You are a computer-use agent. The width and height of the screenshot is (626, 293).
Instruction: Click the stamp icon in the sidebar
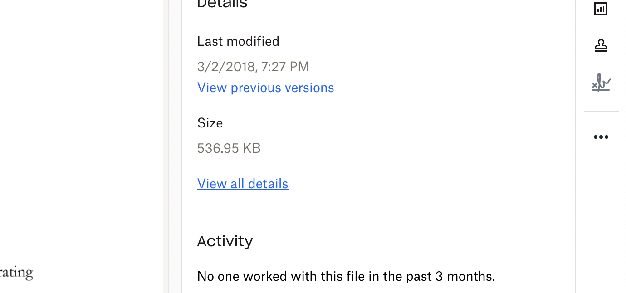[x=601, y=45]
